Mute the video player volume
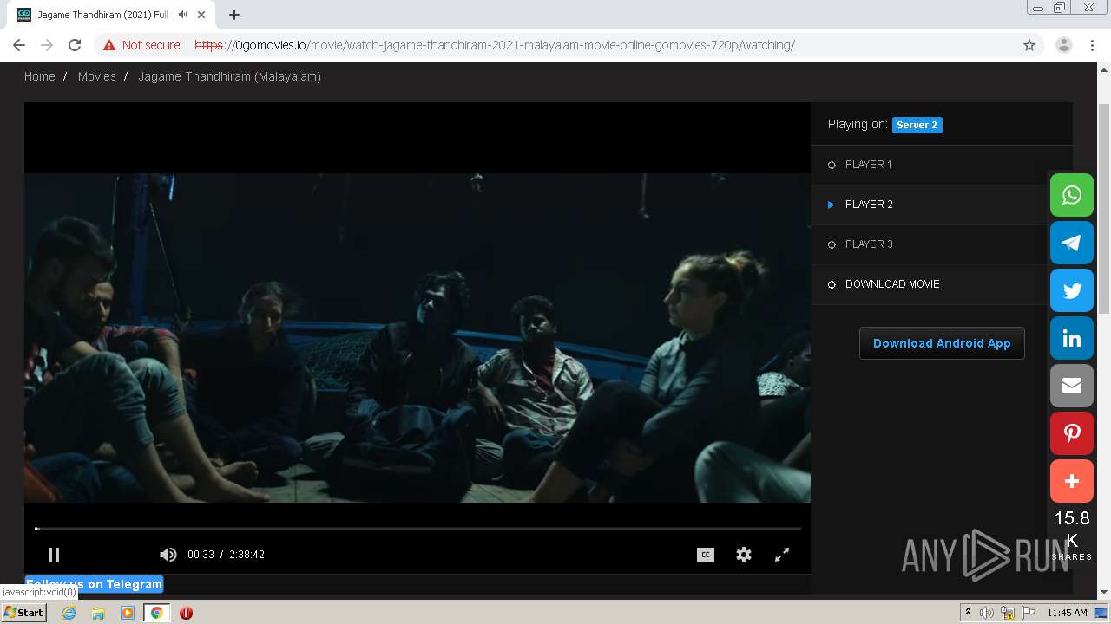Screen dimensions: 1111x624 point(168,555)
